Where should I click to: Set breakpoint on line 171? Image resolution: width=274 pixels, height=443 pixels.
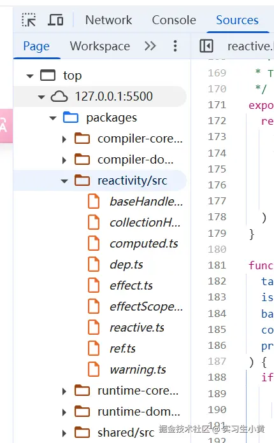(217, 105)
